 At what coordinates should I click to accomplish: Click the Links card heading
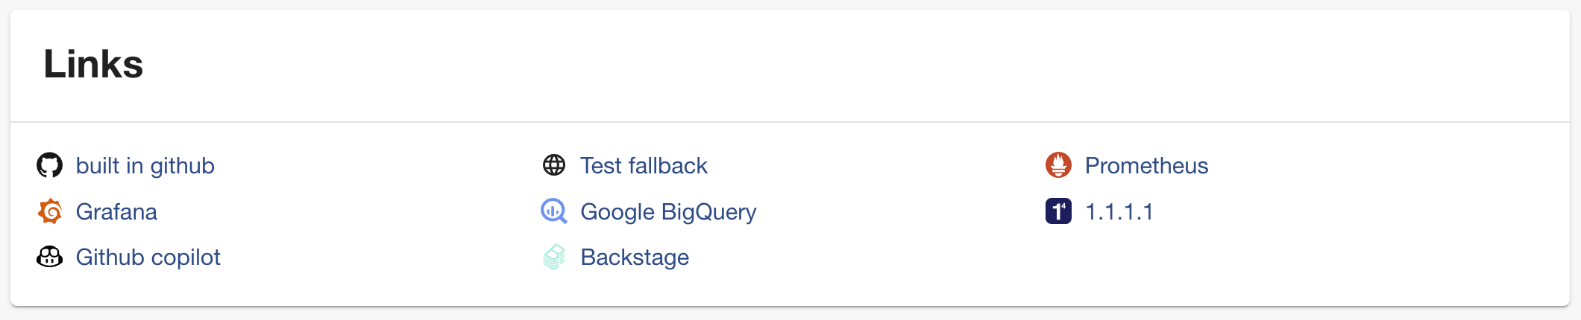93,64
